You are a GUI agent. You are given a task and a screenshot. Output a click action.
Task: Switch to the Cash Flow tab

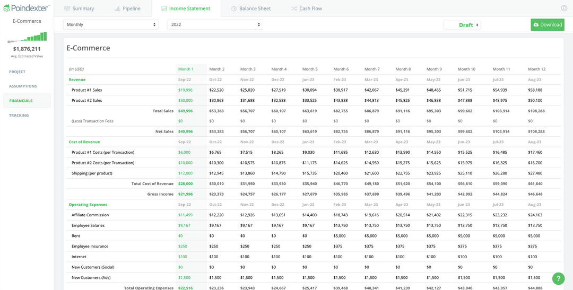[307, 8]
